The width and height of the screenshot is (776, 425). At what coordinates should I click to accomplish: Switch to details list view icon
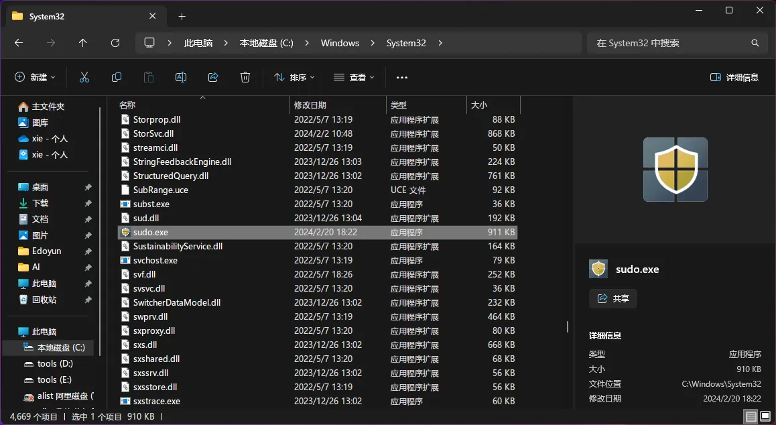pos(751,416)
